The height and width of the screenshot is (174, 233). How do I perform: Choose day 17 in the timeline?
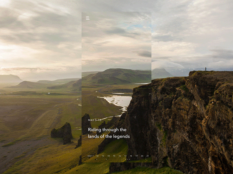click(x=126, y=156)
